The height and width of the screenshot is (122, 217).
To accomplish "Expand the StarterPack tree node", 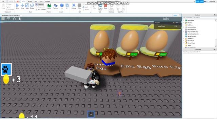I will click(184, 41).
